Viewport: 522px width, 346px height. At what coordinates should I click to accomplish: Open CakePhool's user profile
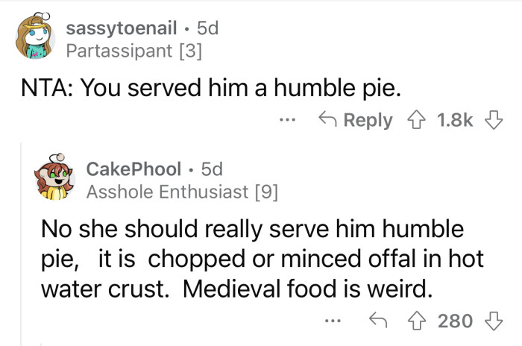click(134, 169)
